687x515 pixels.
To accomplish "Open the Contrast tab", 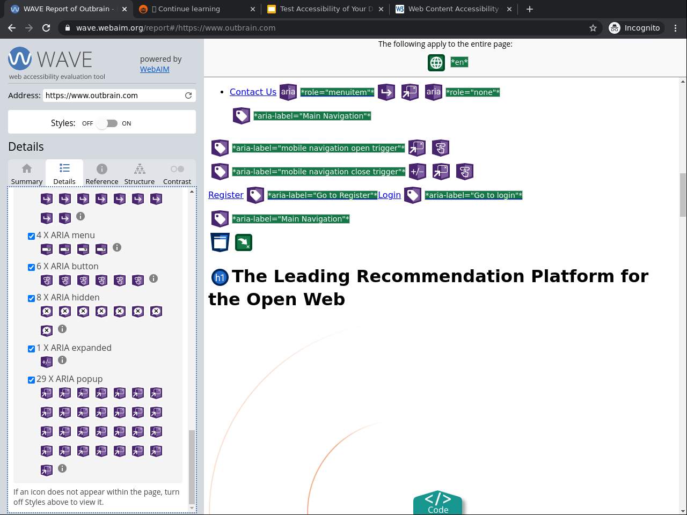I will pyautogui.click(x=177, y=174).
